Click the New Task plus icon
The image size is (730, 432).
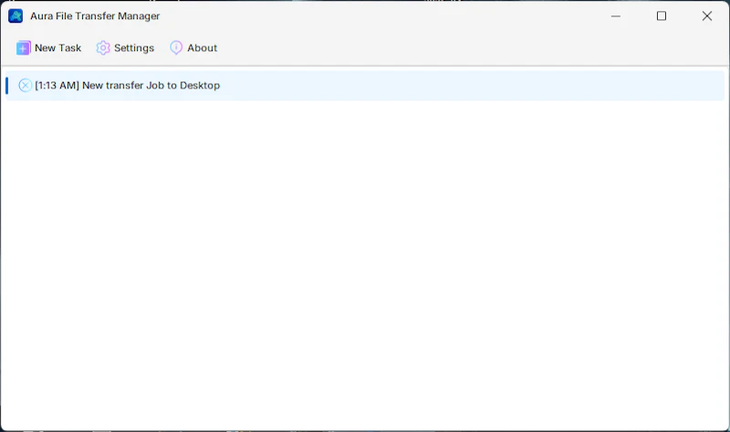[x=24, y=48]
